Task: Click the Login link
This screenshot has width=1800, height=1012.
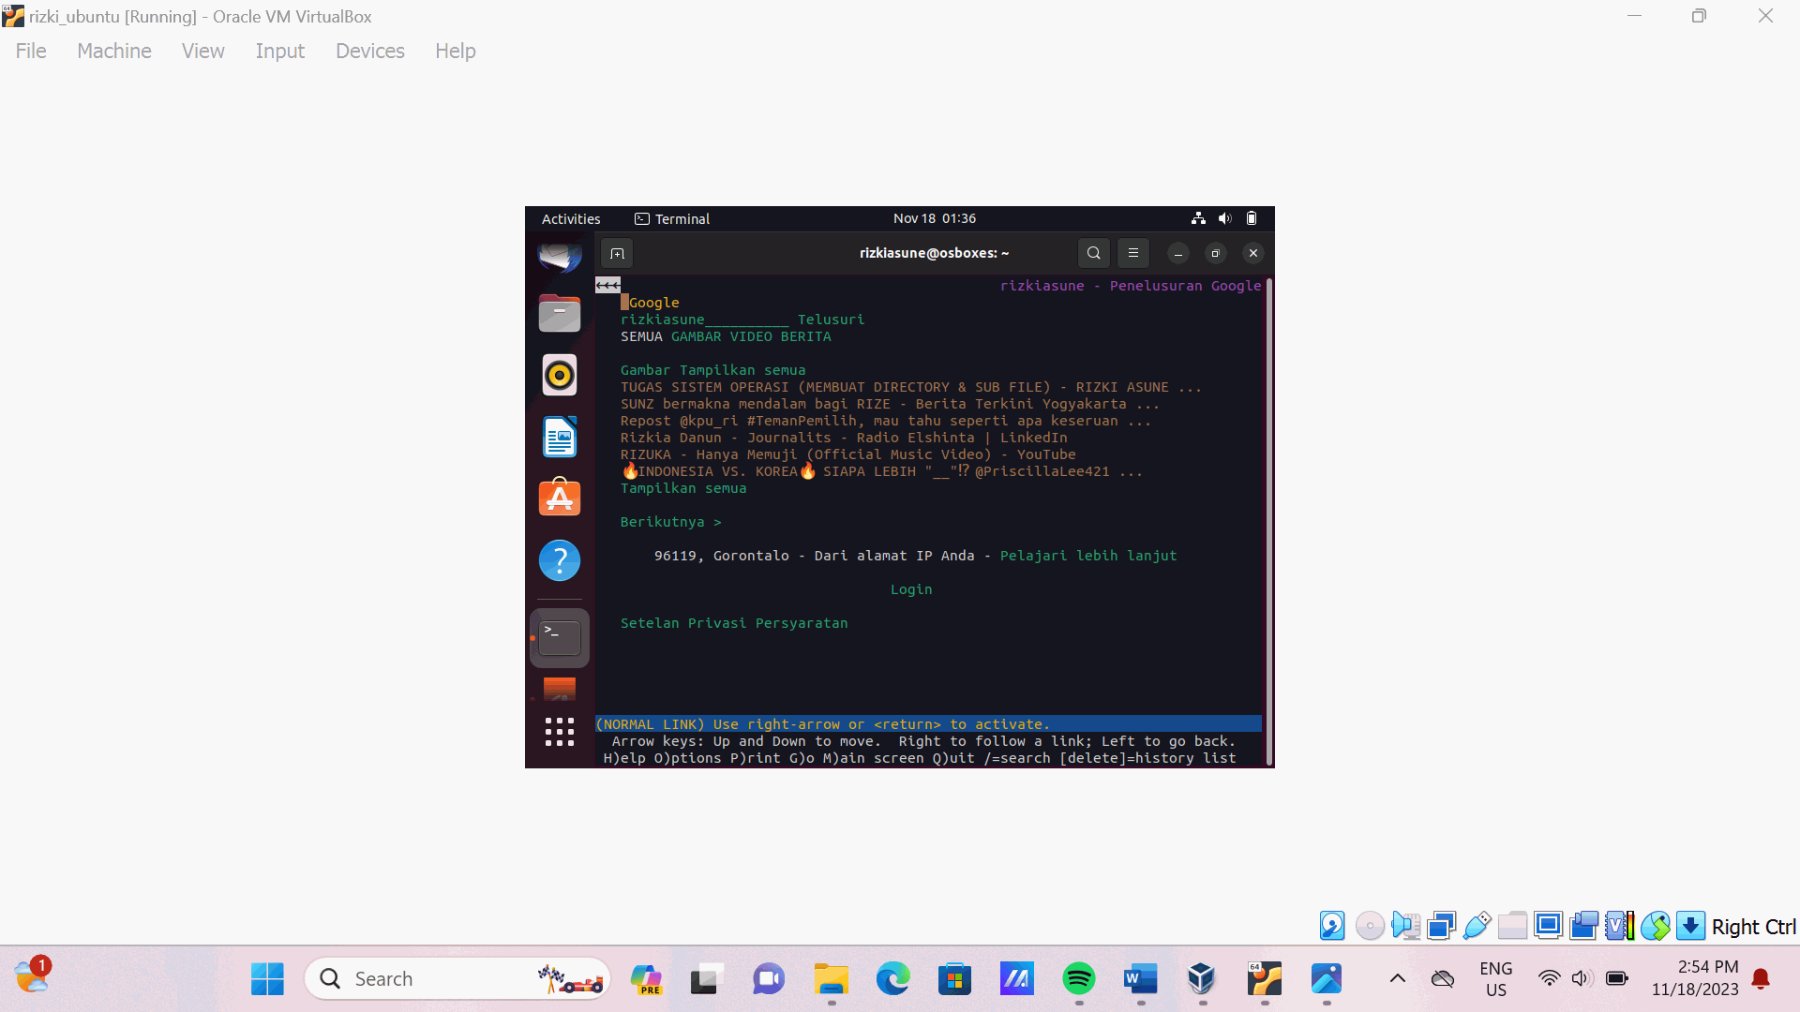Action: [x=911, y=589]
